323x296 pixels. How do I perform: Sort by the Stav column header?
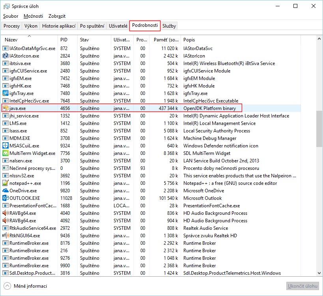click(94, 40)
